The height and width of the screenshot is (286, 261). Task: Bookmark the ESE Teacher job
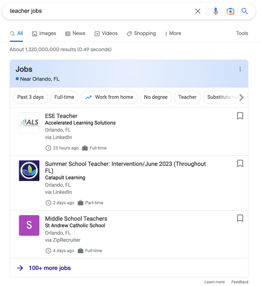pyautogui.click(x=240, y=116)
